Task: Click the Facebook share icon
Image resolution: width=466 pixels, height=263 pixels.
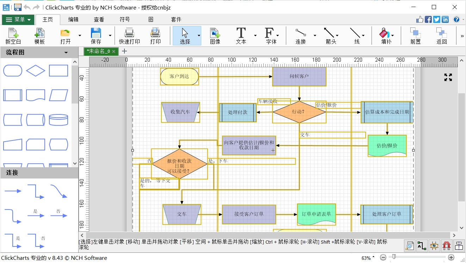Action: click(428, 20)
